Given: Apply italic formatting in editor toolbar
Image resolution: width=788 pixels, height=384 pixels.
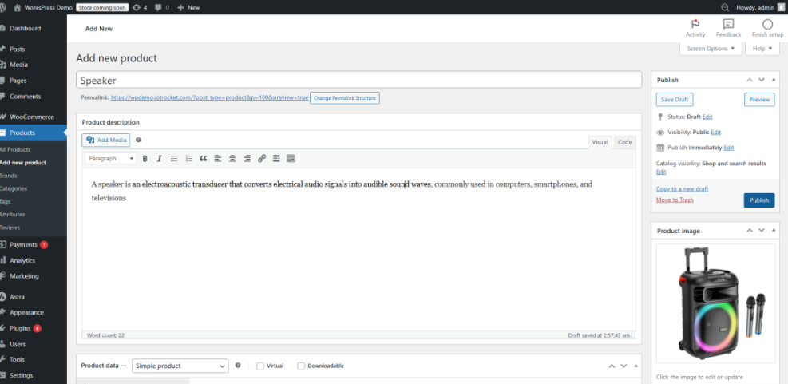Looking at the screenshot, I should click(159, 159).
